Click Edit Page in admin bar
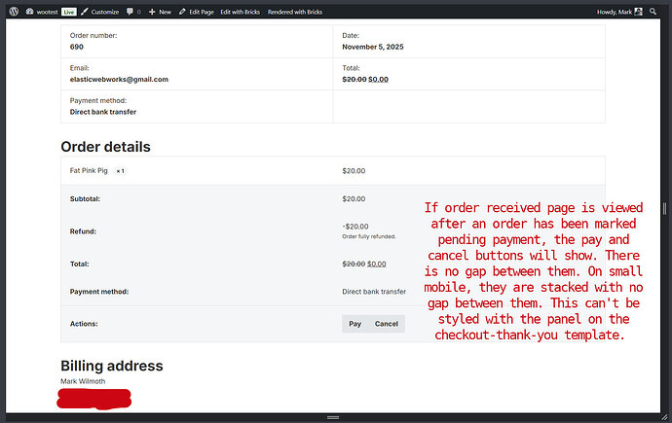Viewport: 672px width, 423px height. click(x=197, y=12)
